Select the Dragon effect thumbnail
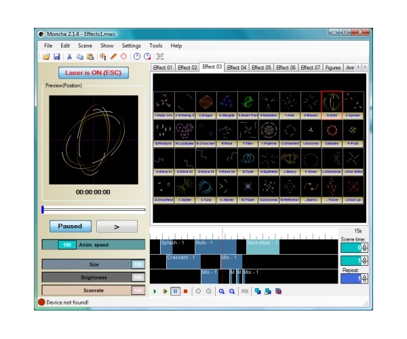 206,105
